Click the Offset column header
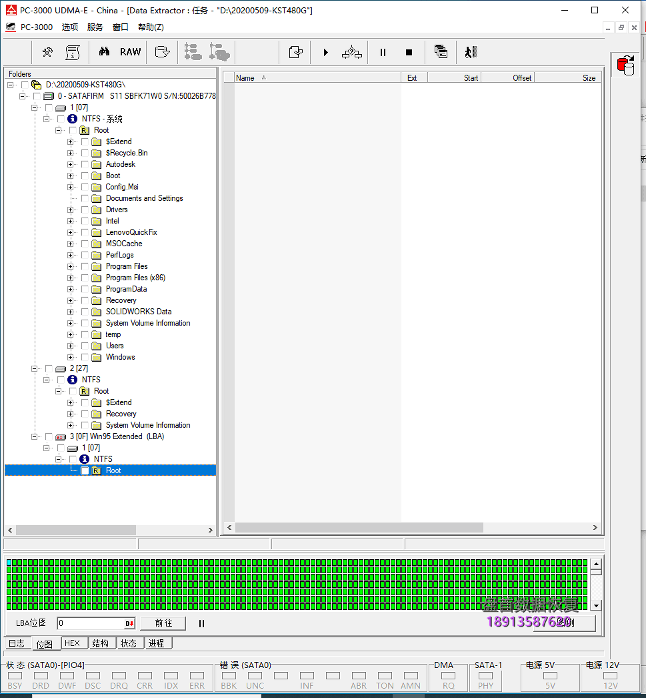The image size is (646, 698). point(507,78)
